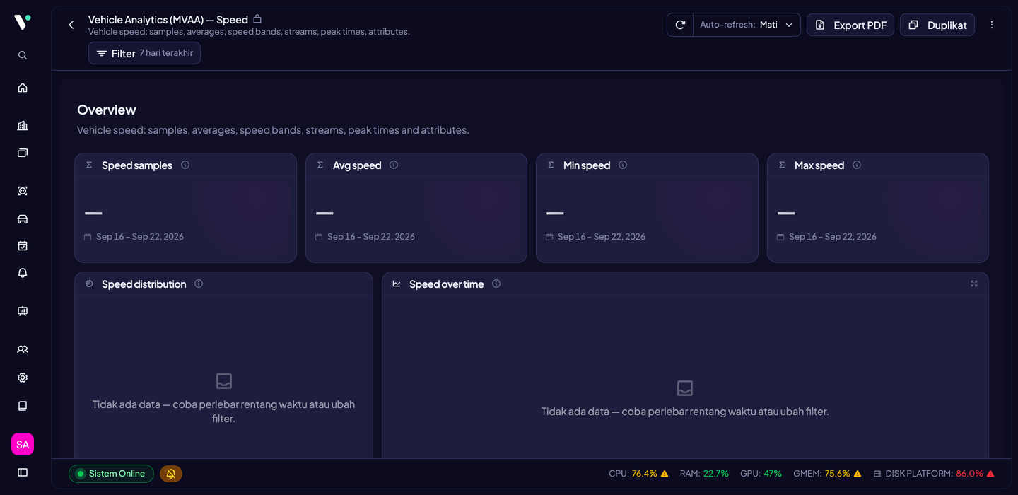Click the Overview heading
The image size is (1018, 495).
tap(107, 110)
